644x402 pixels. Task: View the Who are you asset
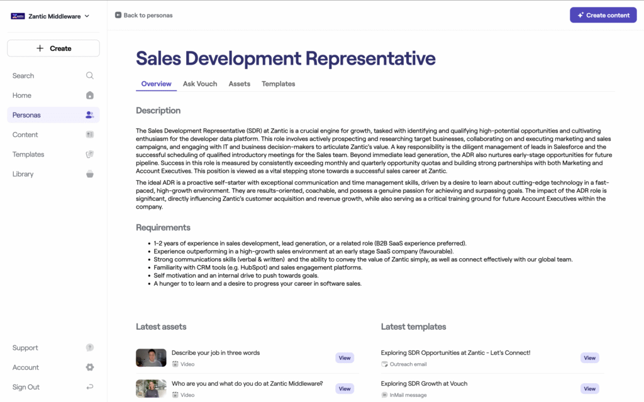click(x=345, y=388)
